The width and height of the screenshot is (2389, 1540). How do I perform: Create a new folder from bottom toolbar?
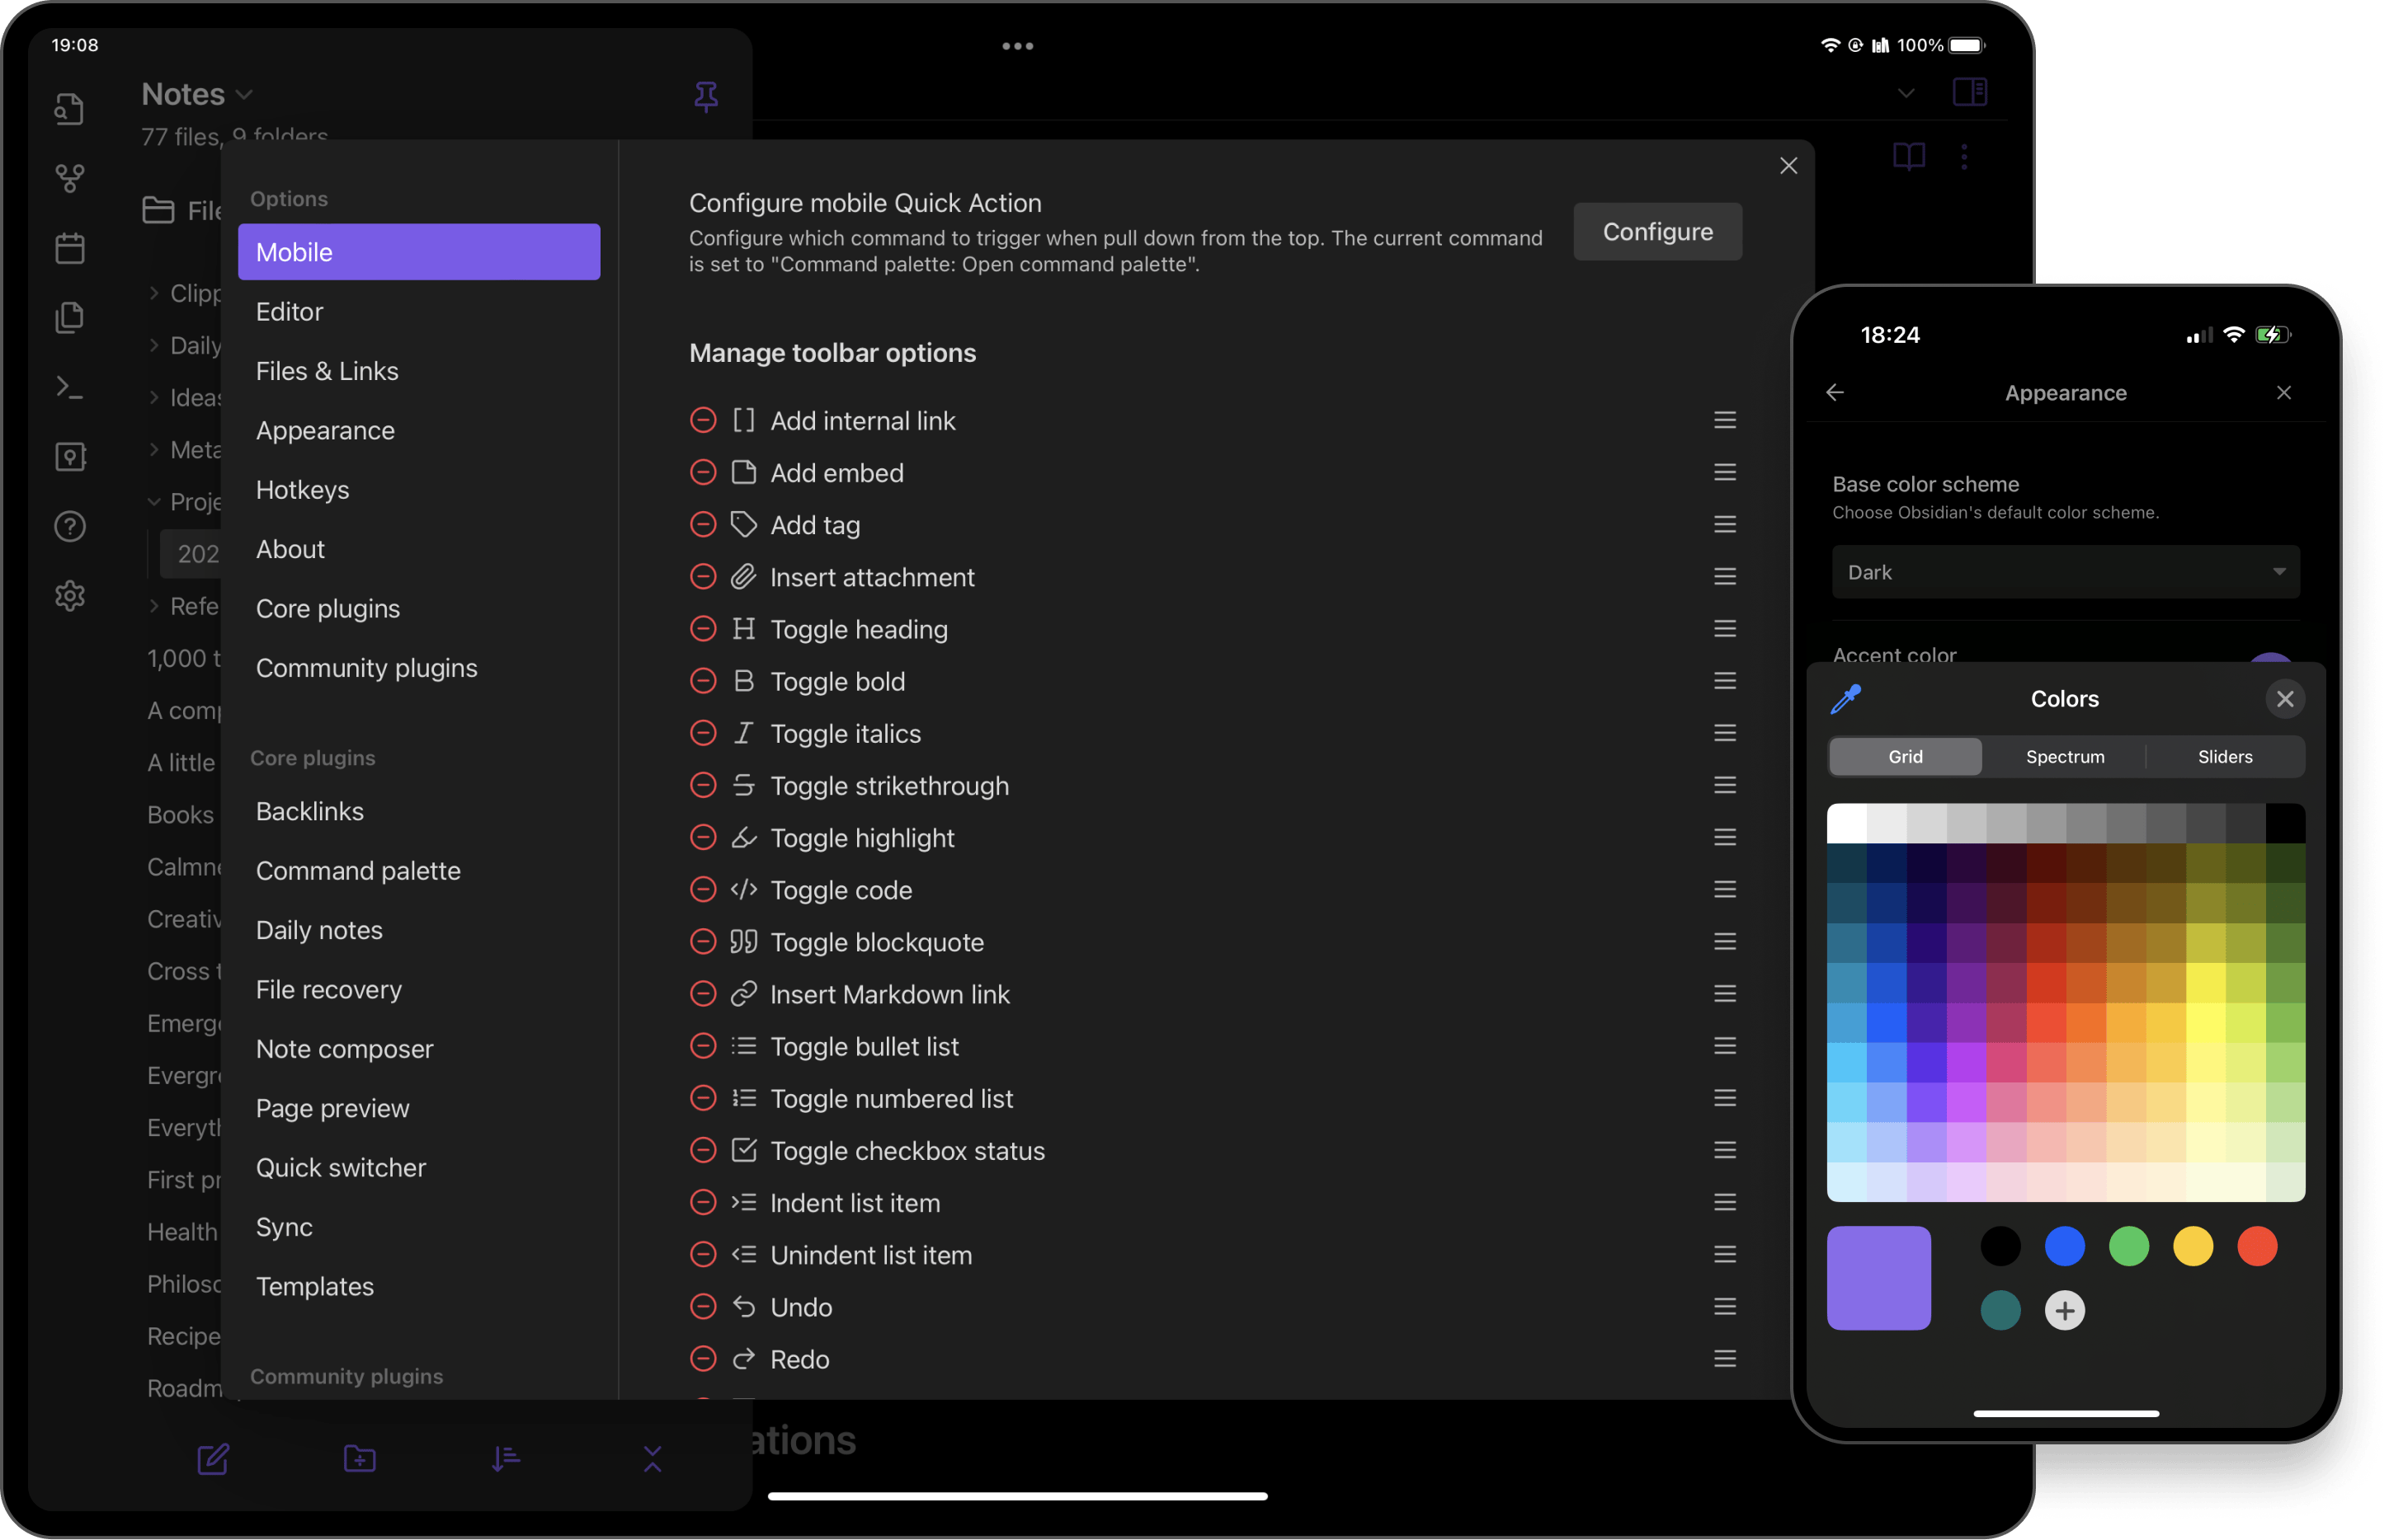coord(359,1459)
